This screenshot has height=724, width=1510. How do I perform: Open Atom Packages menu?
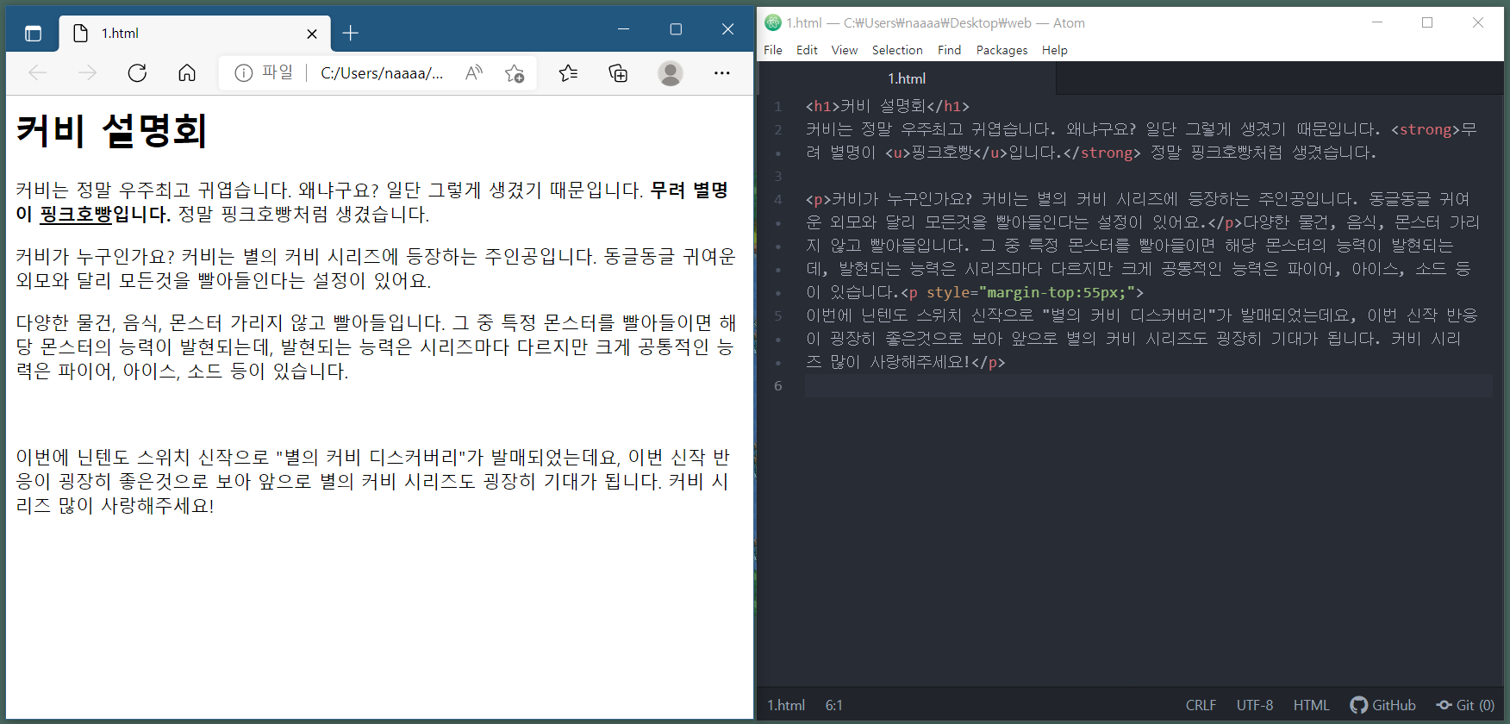[x=1001, y=50]
